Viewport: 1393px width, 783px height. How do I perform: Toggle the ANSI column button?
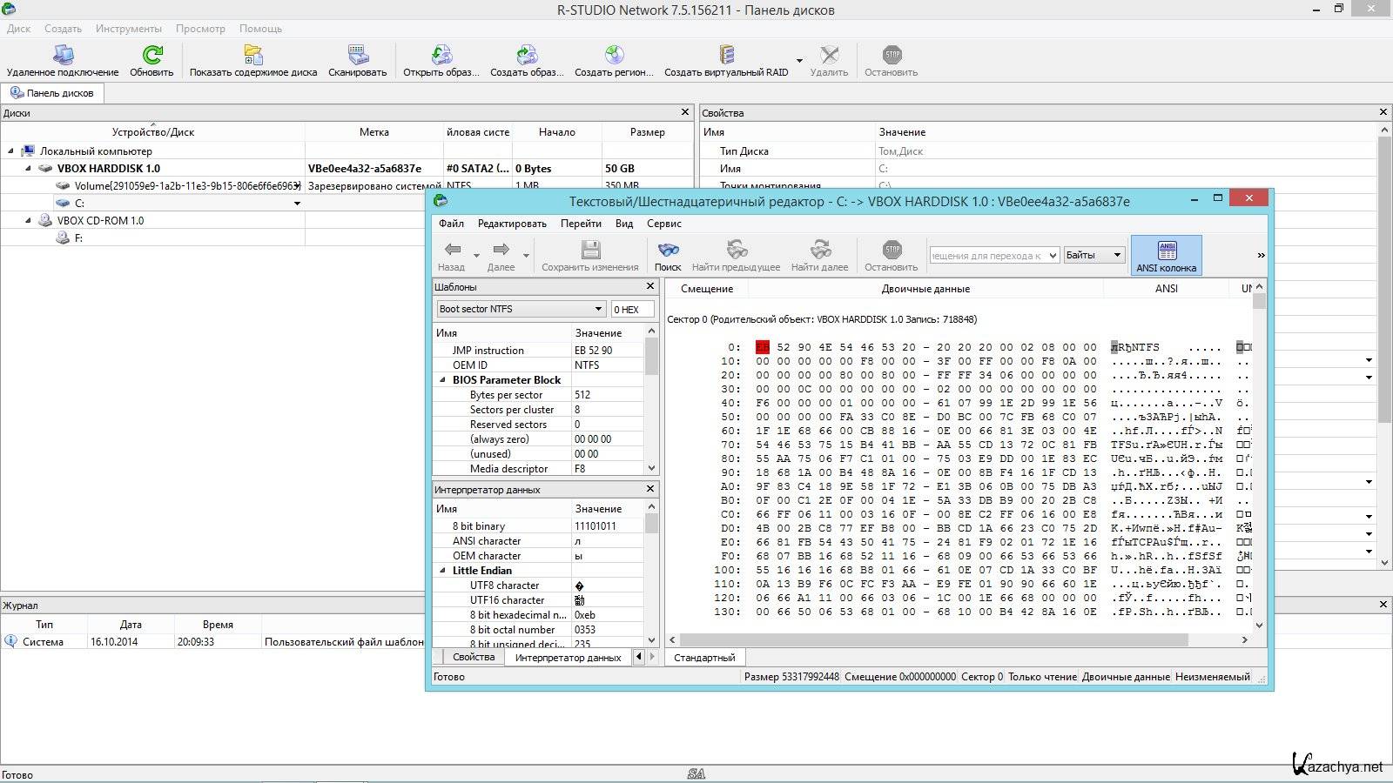[1166, 256]
